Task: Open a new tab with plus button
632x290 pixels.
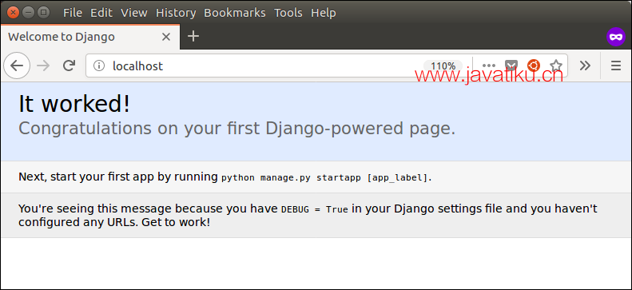Action: coord(193,36)
